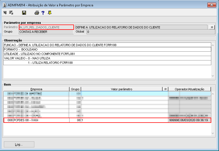Image resolution: width=219 pixels, height=151 pixels.
Task: Click the Grupo field CONTAS A RECEBER
Action: [46, 32]
